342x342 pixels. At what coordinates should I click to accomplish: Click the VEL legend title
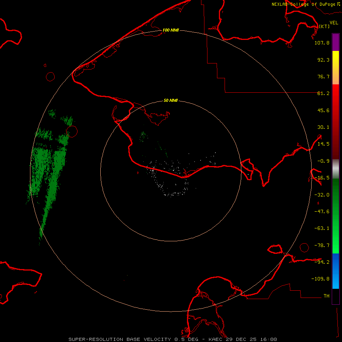334,23
